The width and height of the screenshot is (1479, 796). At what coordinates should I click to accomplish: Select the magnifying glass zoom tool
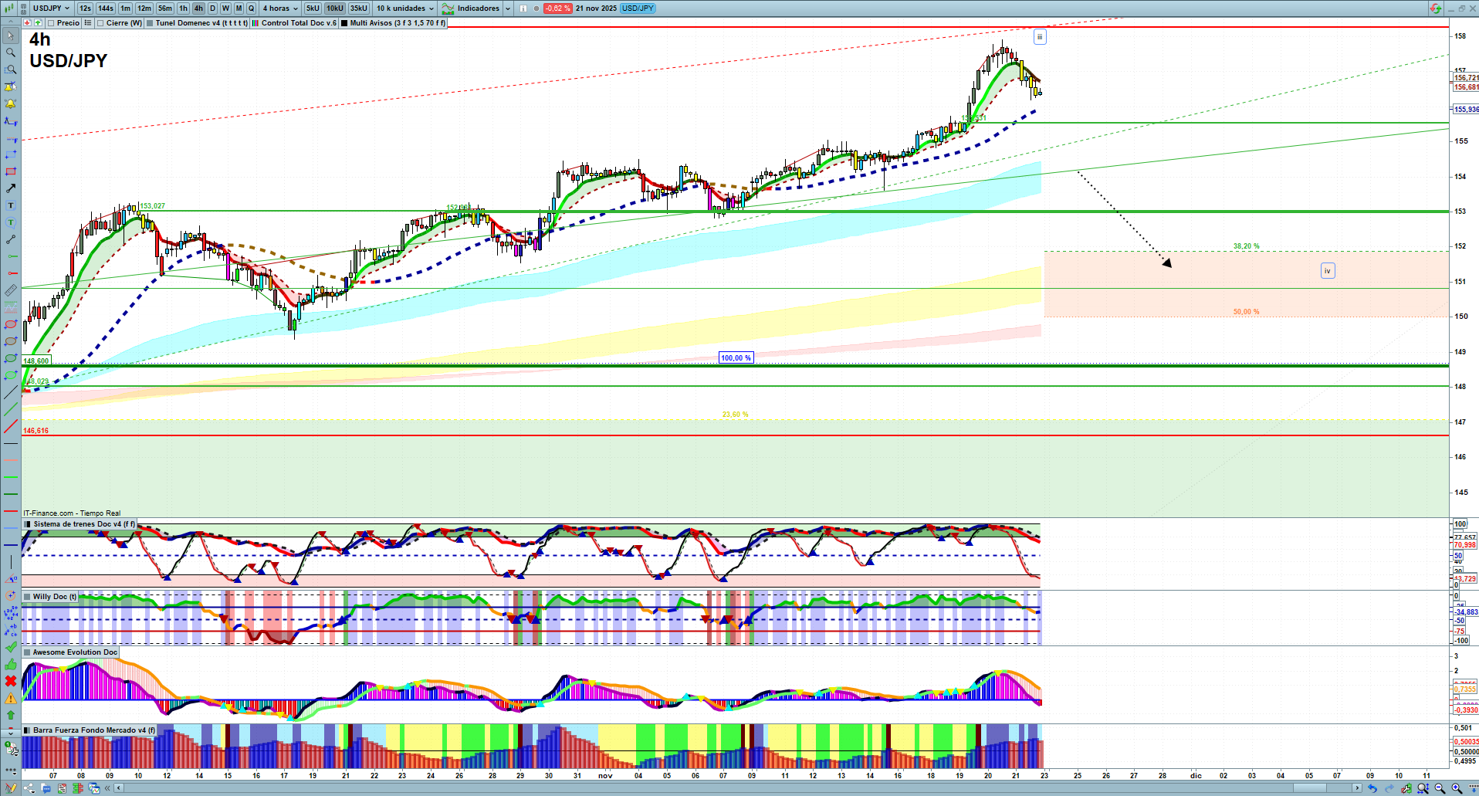click(11, 53)
